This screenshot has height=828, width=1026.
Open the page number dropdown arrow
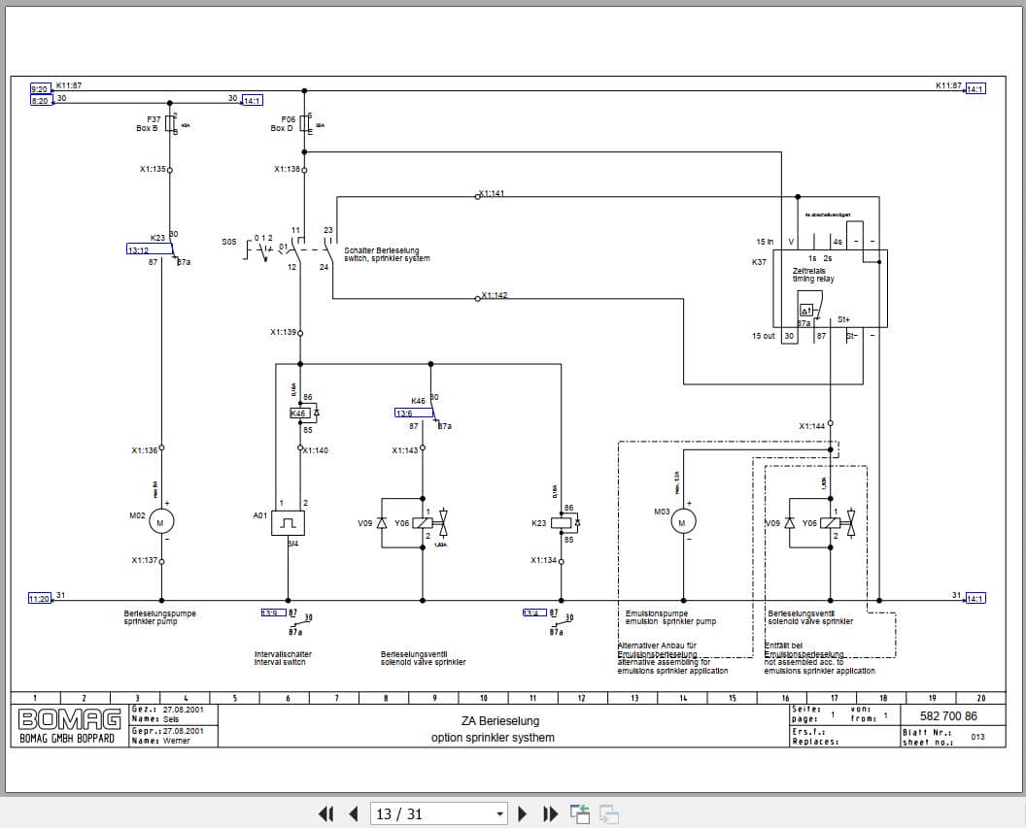tap(498, 813)
